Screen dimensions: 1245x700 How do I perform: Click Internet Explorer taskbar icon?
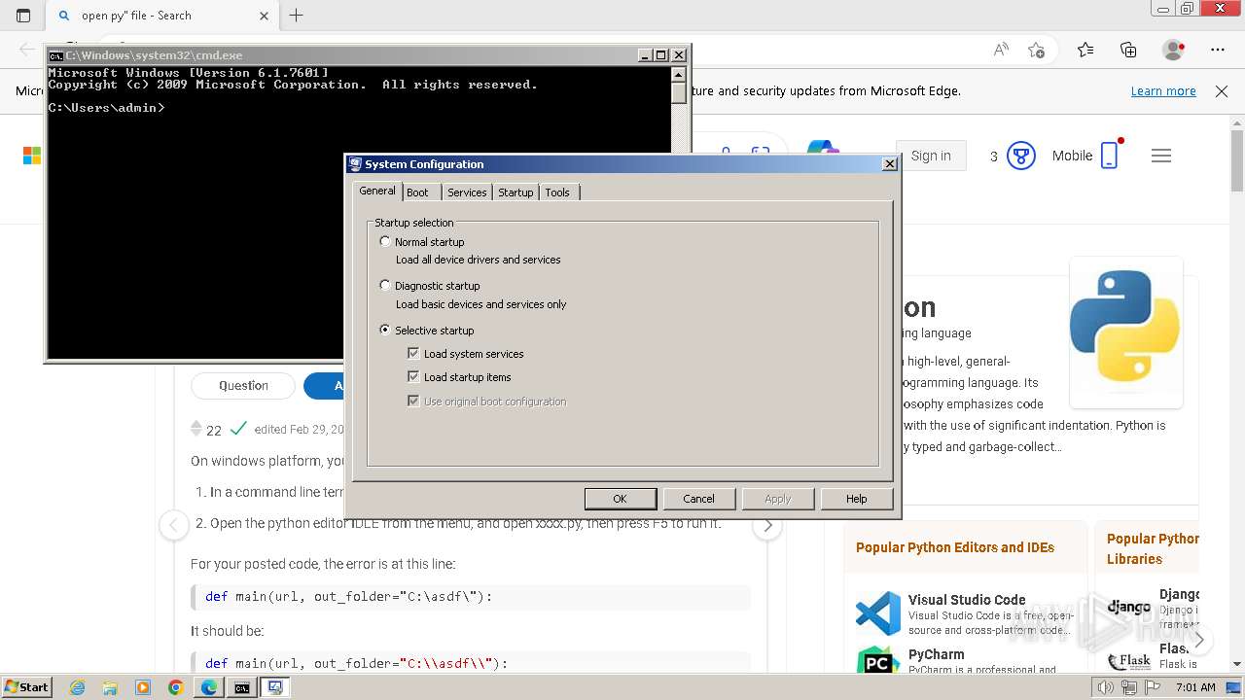click(x=78, y=687)
